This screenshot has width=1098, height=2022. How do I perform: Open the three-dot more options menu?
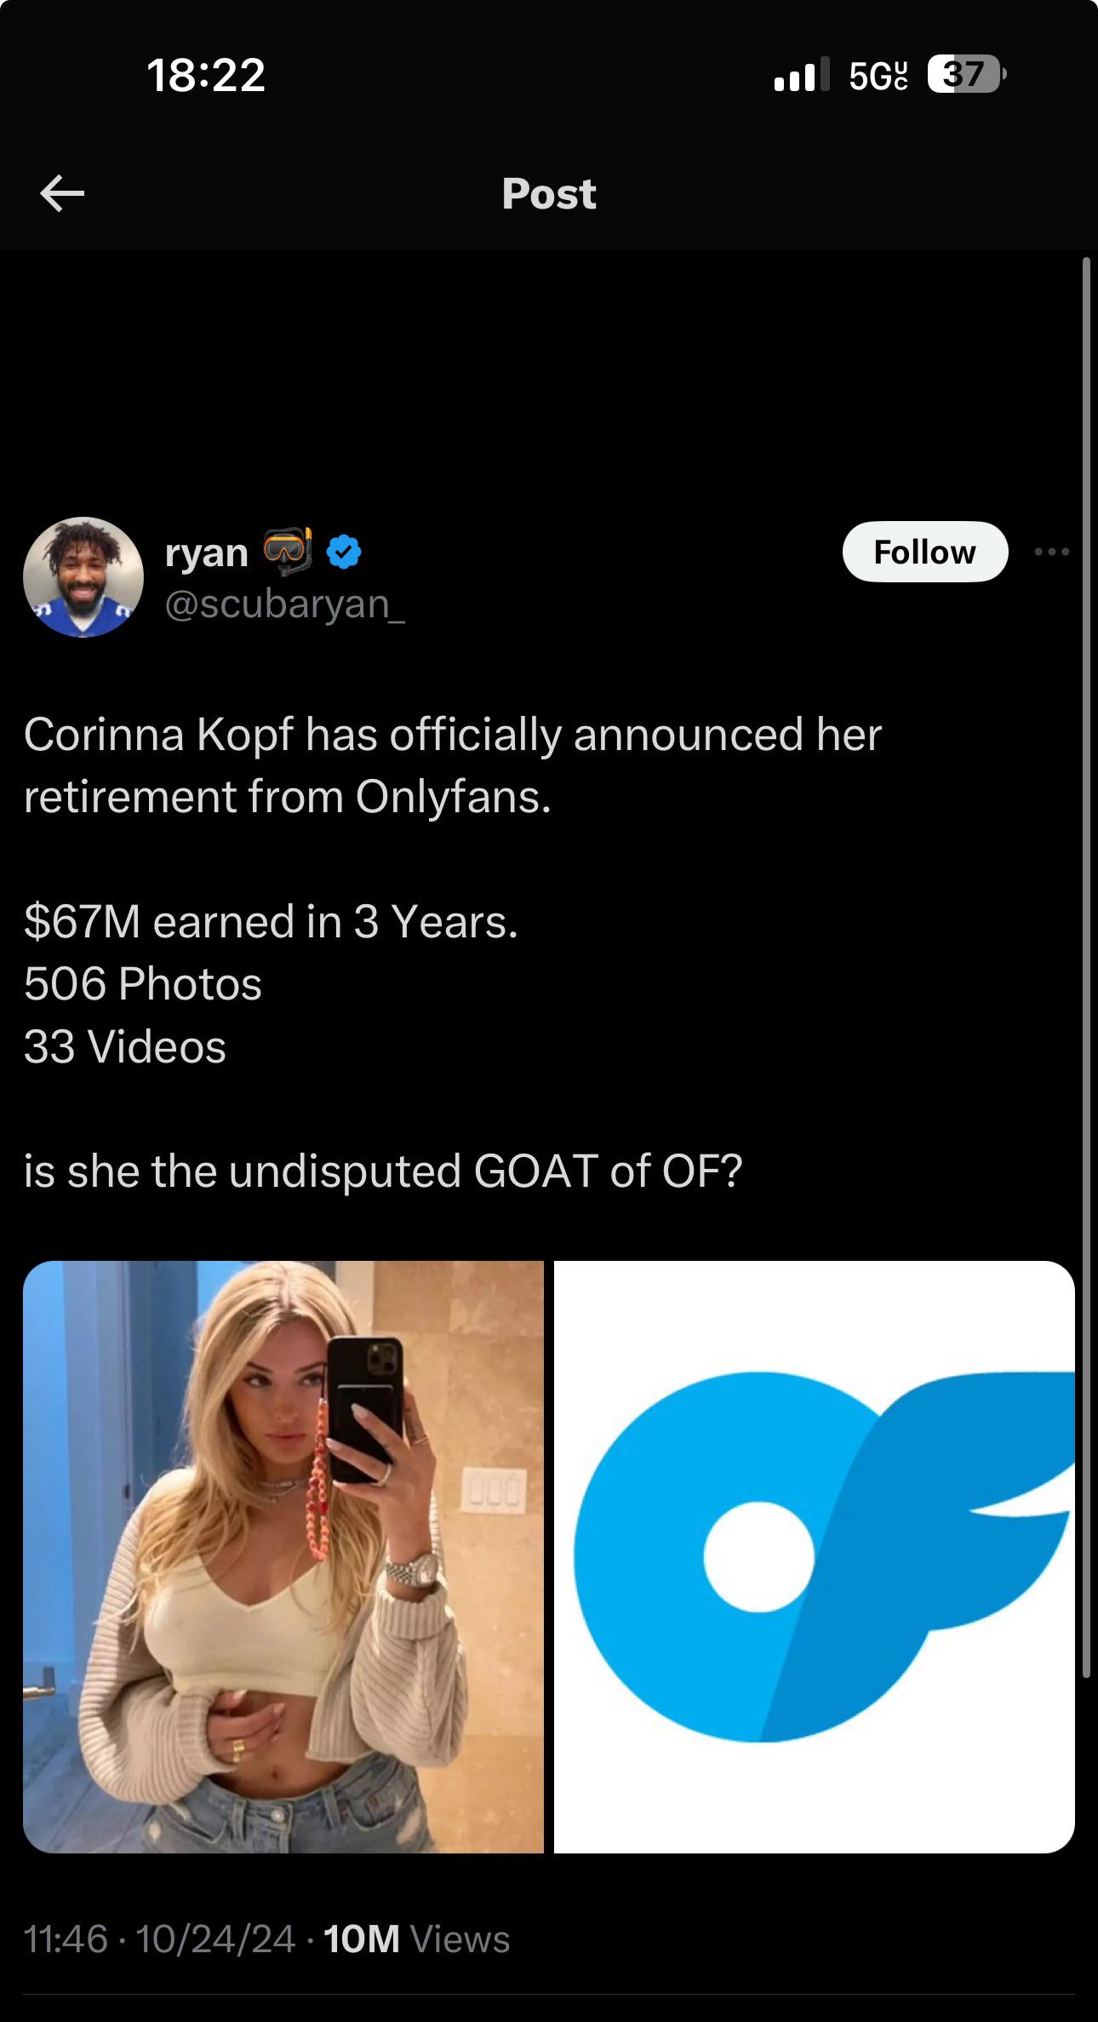(1052, 553)
